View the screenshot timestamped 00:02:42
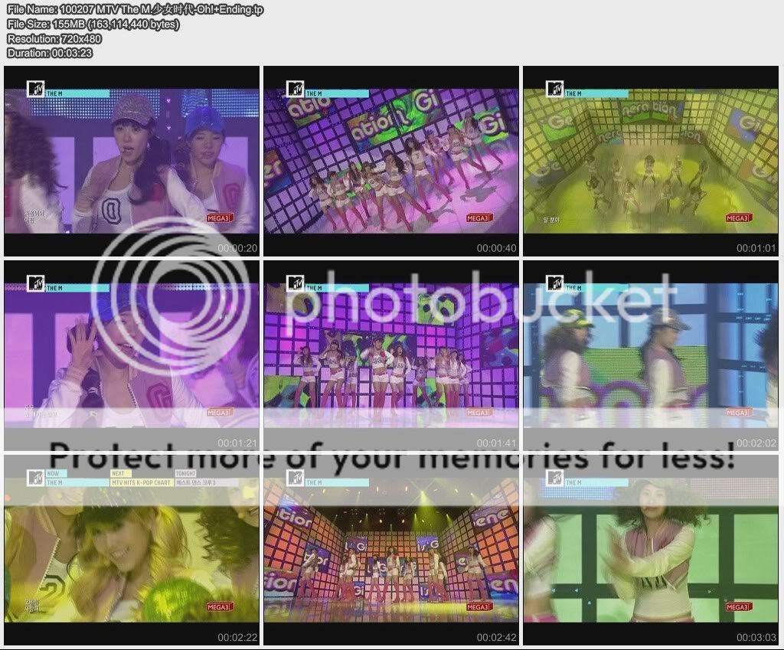This screenshot has height=650, width=784. [x=391, y=550]
